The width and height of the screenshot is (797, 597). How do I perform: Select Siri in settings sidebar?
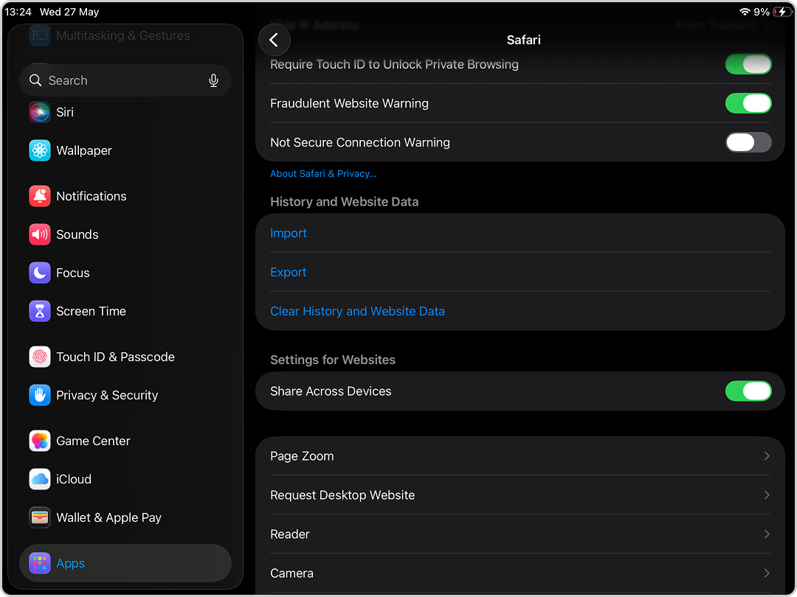(x=125, y=112)
